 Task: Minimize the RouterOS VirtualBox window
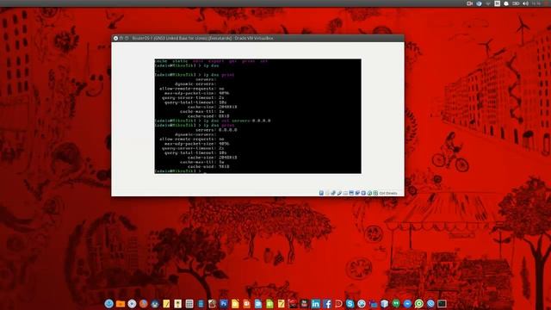tap(121, 38)
